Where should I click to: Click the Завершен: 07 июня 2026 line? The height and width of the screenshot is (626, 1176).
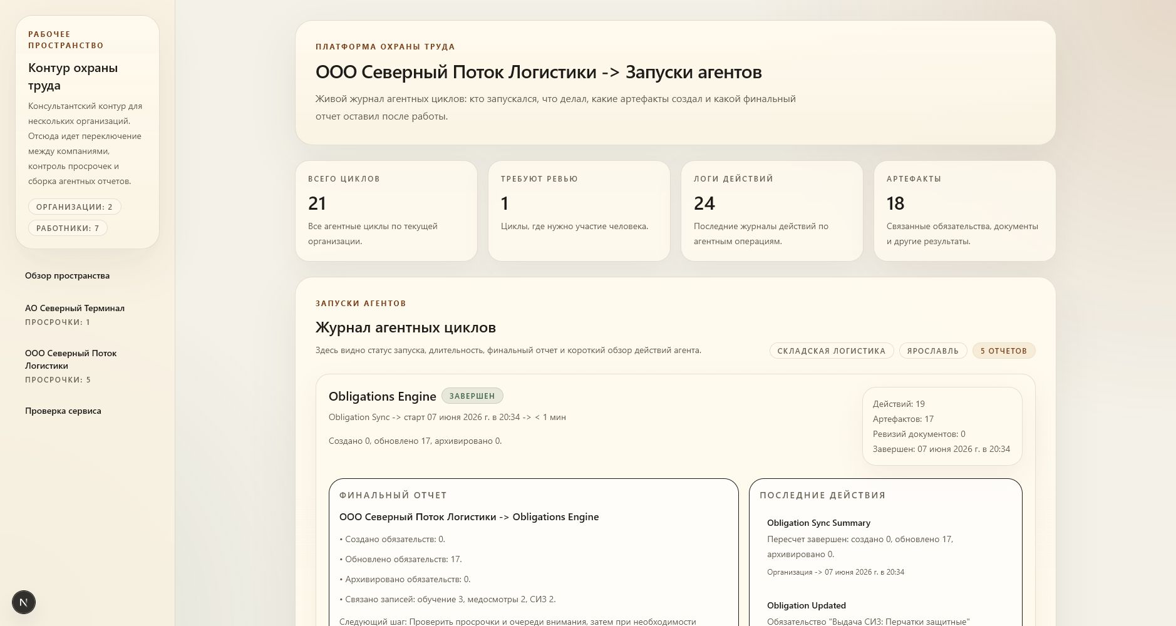pos(941,449)
